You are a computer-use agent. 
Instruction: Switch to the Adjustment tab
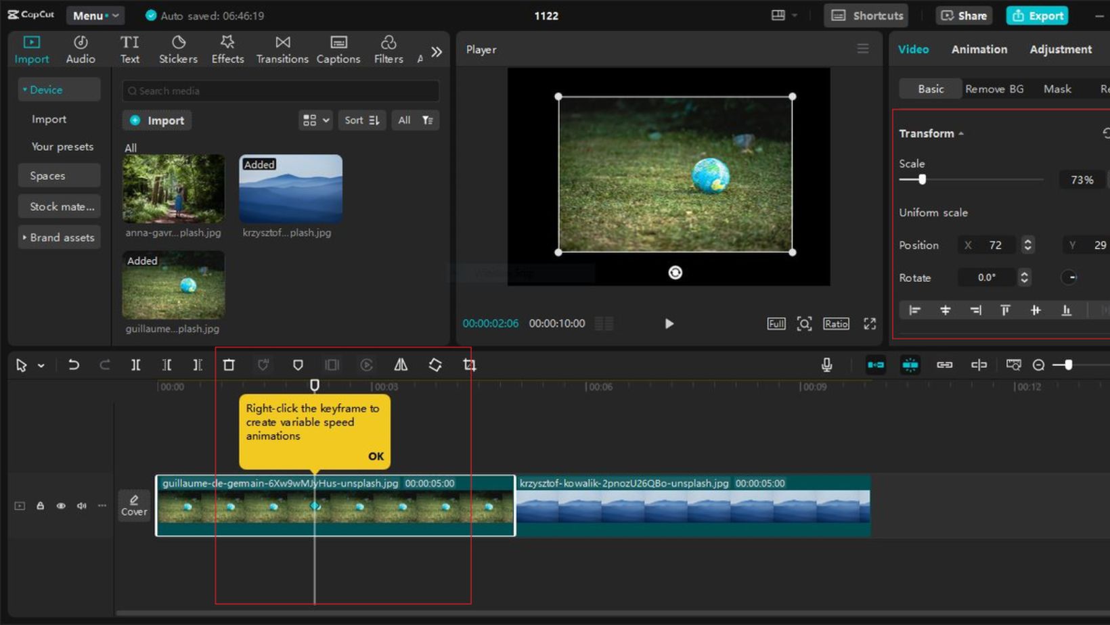pyautogui.click(x=1060, y=49)
